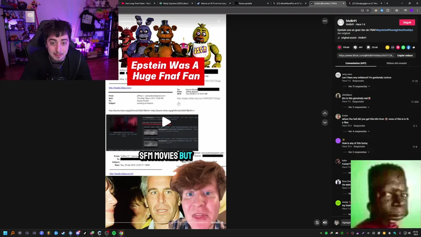Viewport: 421px width, 237px height.
Task: Like the 'Bro is this genuinely real' comment
Action: (x=412, y=102)
